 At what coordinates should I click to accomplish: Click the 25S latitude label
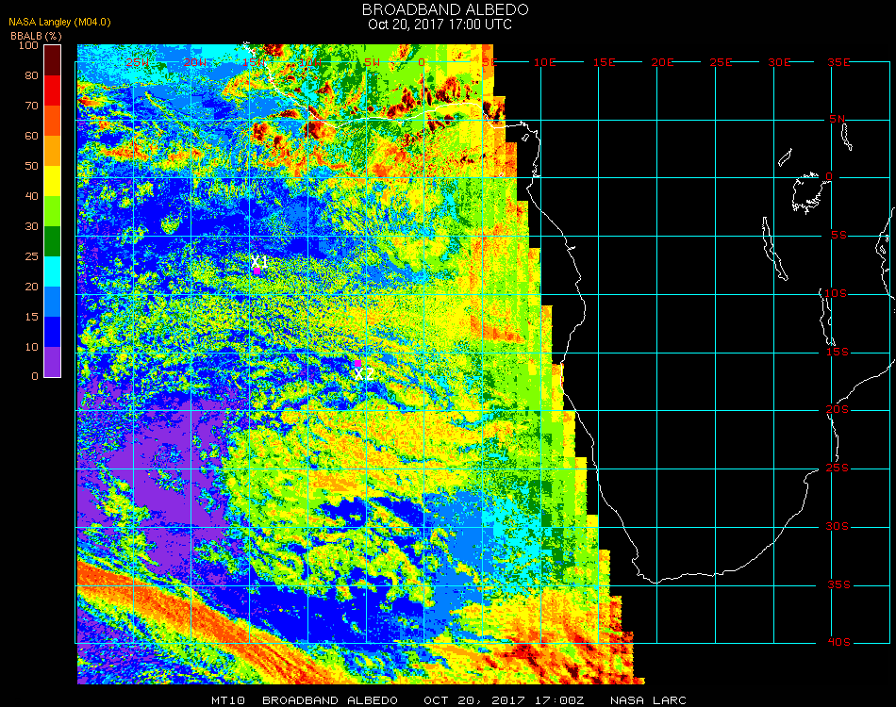click(838, 469)
